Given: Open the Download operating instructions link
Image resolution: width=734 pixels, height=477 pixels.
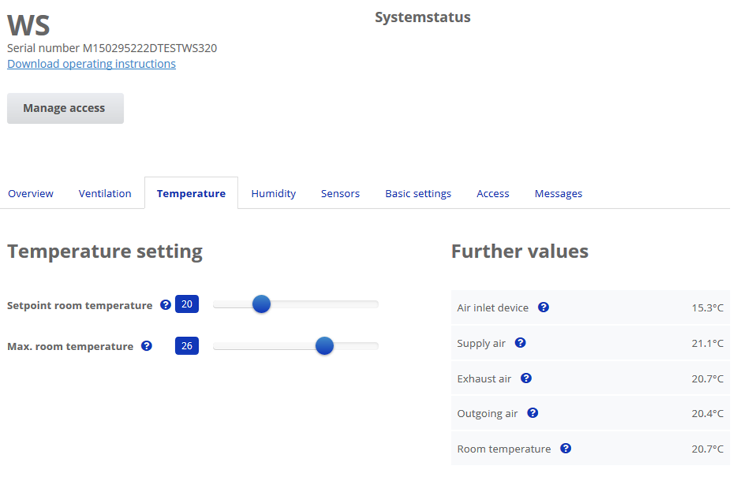Looking at the screenshot, I should click(x=91, y=64).
